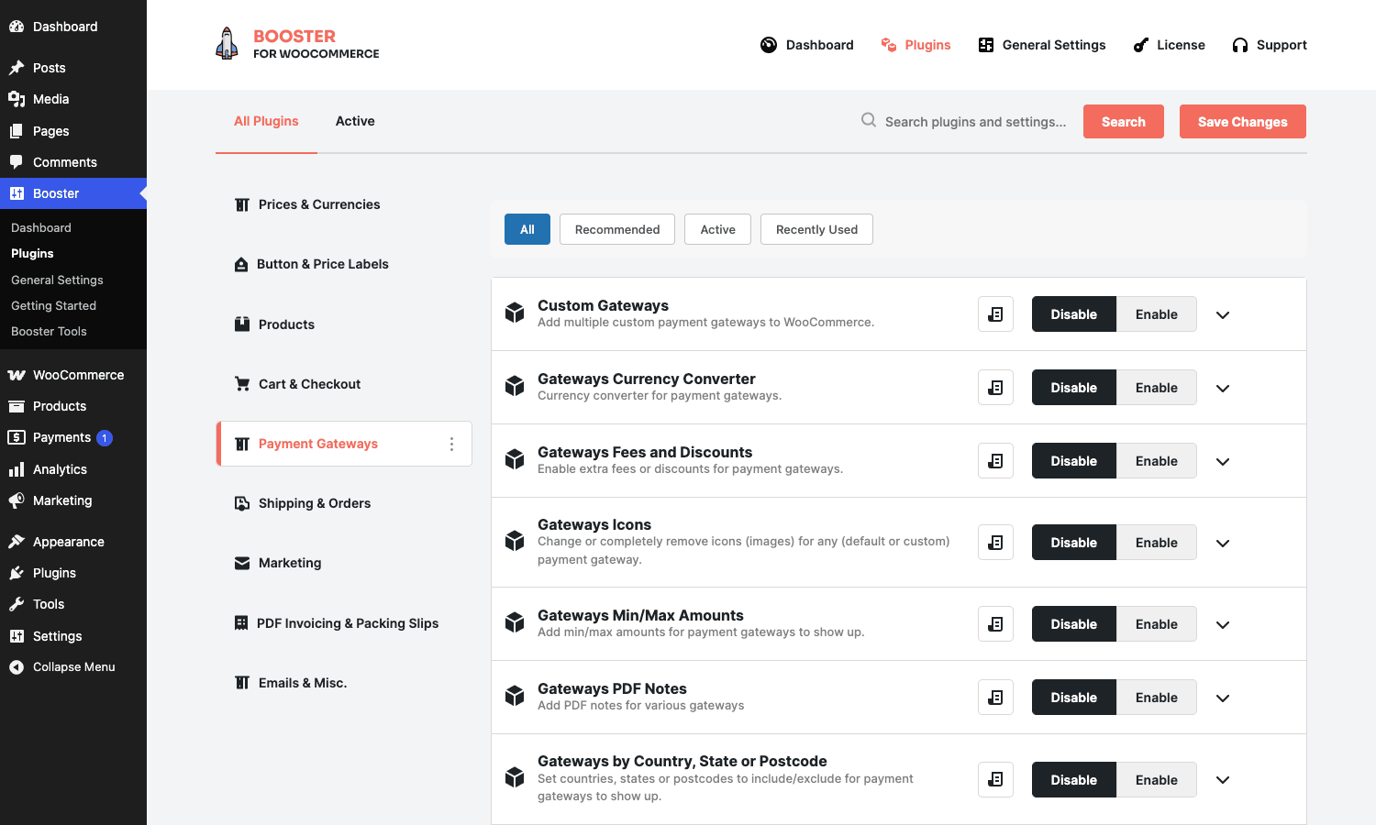1376x825 pixels.
Task: Click Collapse Menu in sidebar
Action: pos(73,666)
